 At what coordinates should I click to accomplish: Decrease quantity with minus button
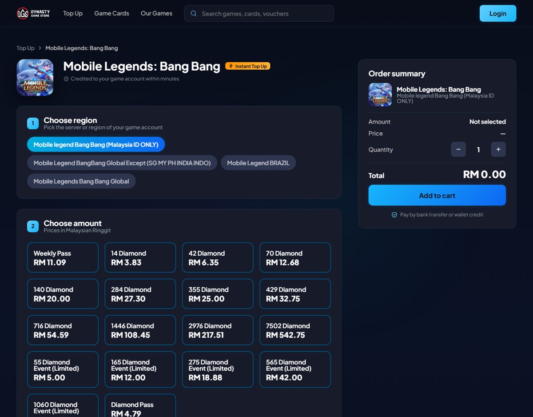tap(458, 149)
